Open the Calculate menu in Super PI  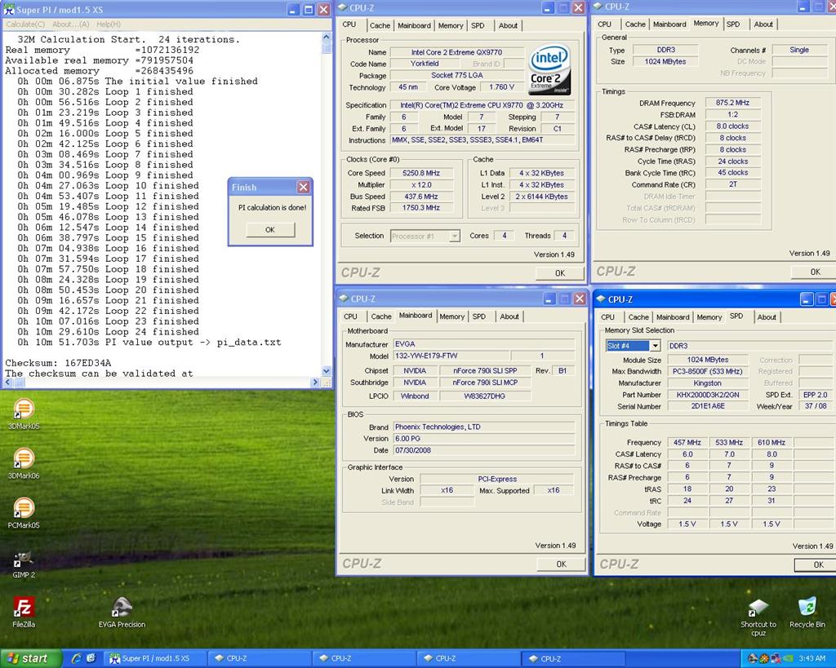(x=25, y=24)
